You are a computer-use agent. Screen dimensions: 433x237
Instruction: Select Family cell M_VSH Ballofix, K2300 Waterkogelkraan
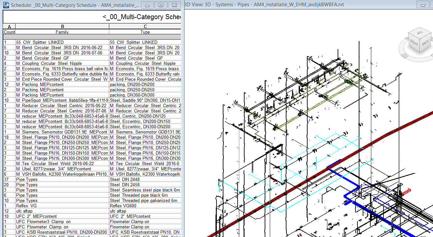pyautogui.click(x=62, y=174)
